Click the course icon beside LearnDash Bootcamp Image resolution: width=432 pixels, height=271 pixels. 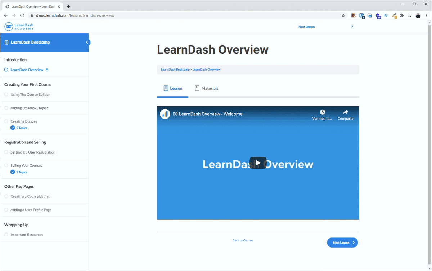click(6, 42)
